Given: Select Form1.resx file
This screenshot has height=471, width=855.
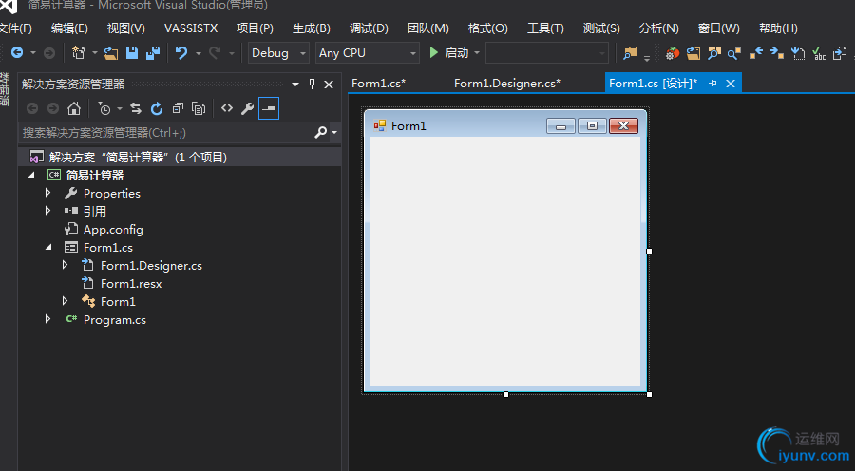Looking at the screenshot, I should coord(131,284).
